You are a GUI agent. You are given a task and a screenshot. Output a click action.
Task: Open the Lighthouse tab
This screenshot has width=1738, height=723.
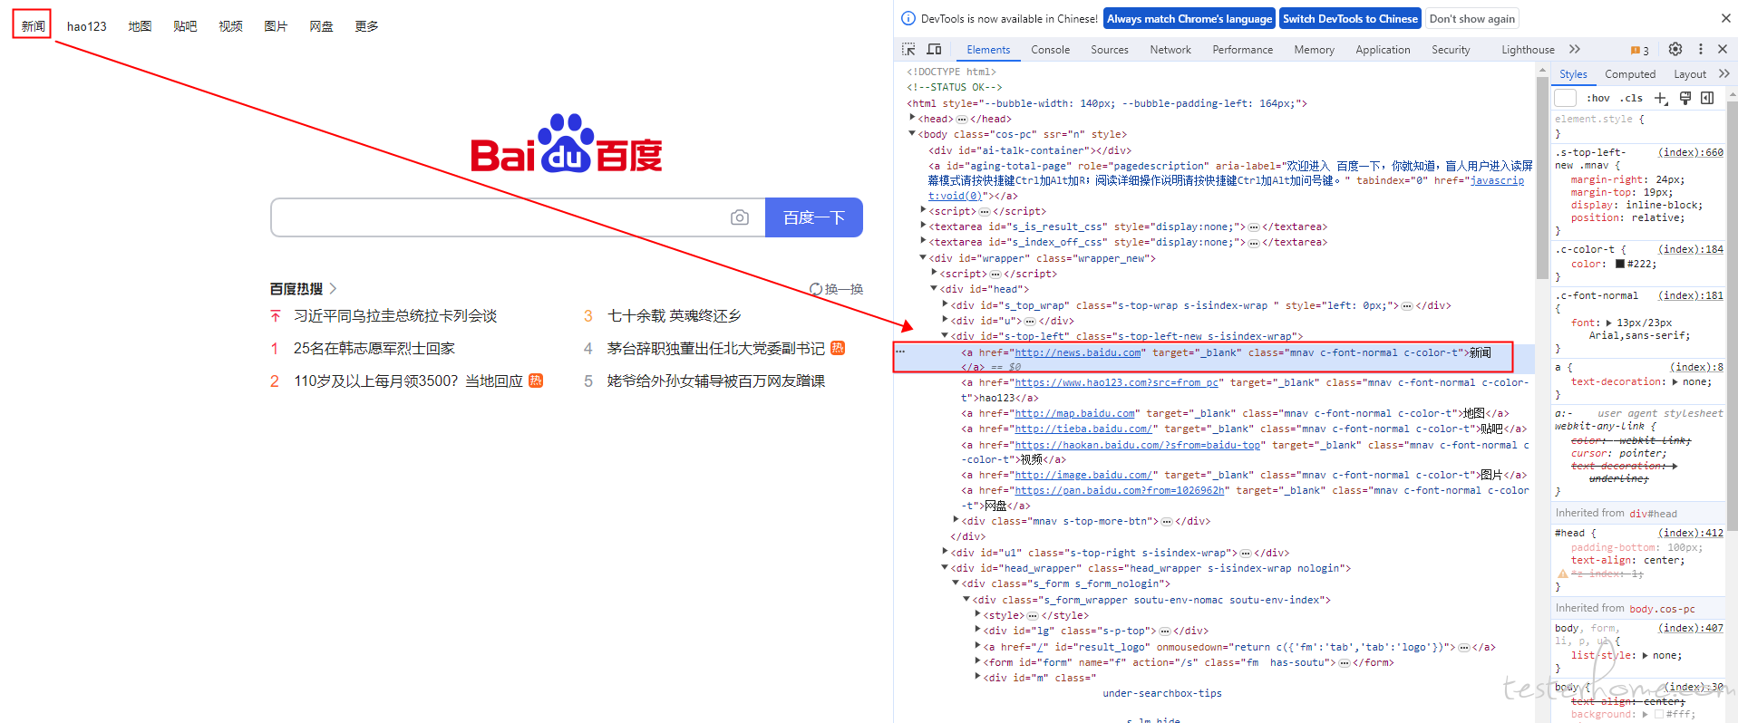point(1528,50)
